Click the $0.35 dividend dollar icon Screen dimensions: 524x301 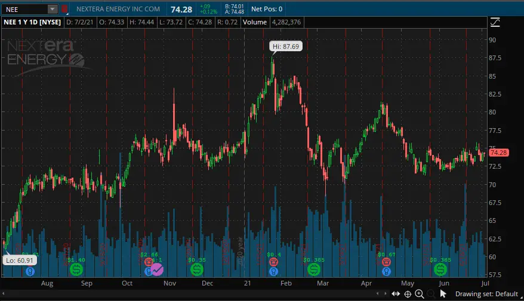[197, 269]
